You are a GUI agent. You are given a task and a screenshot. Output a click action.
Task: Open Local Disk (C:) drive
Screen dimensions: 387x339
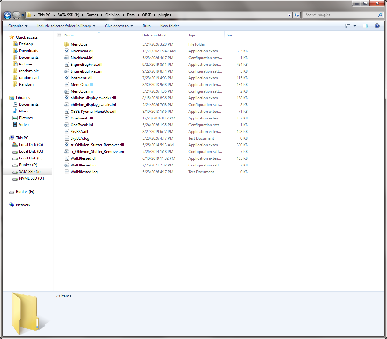(31, 145)
